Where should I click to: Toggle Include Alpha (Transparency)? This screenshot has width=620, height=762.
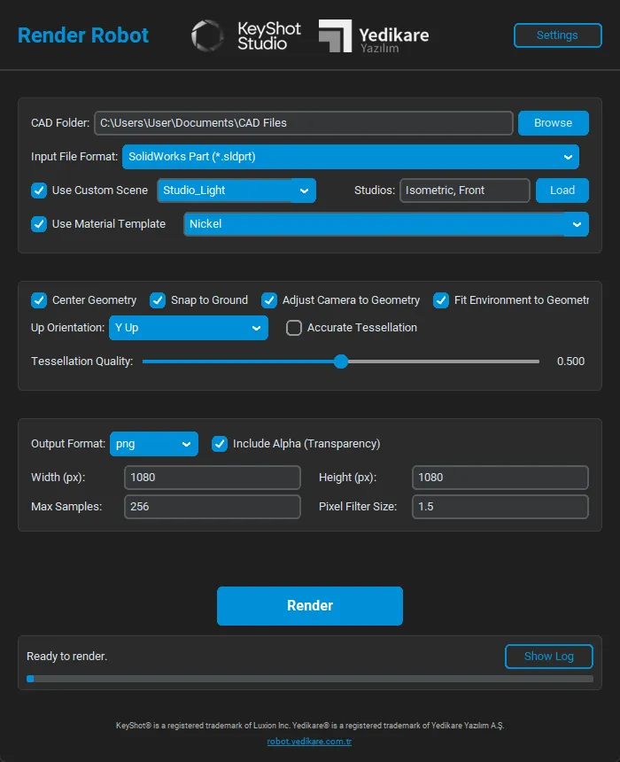pyautogui.click(x=220, y=444)
